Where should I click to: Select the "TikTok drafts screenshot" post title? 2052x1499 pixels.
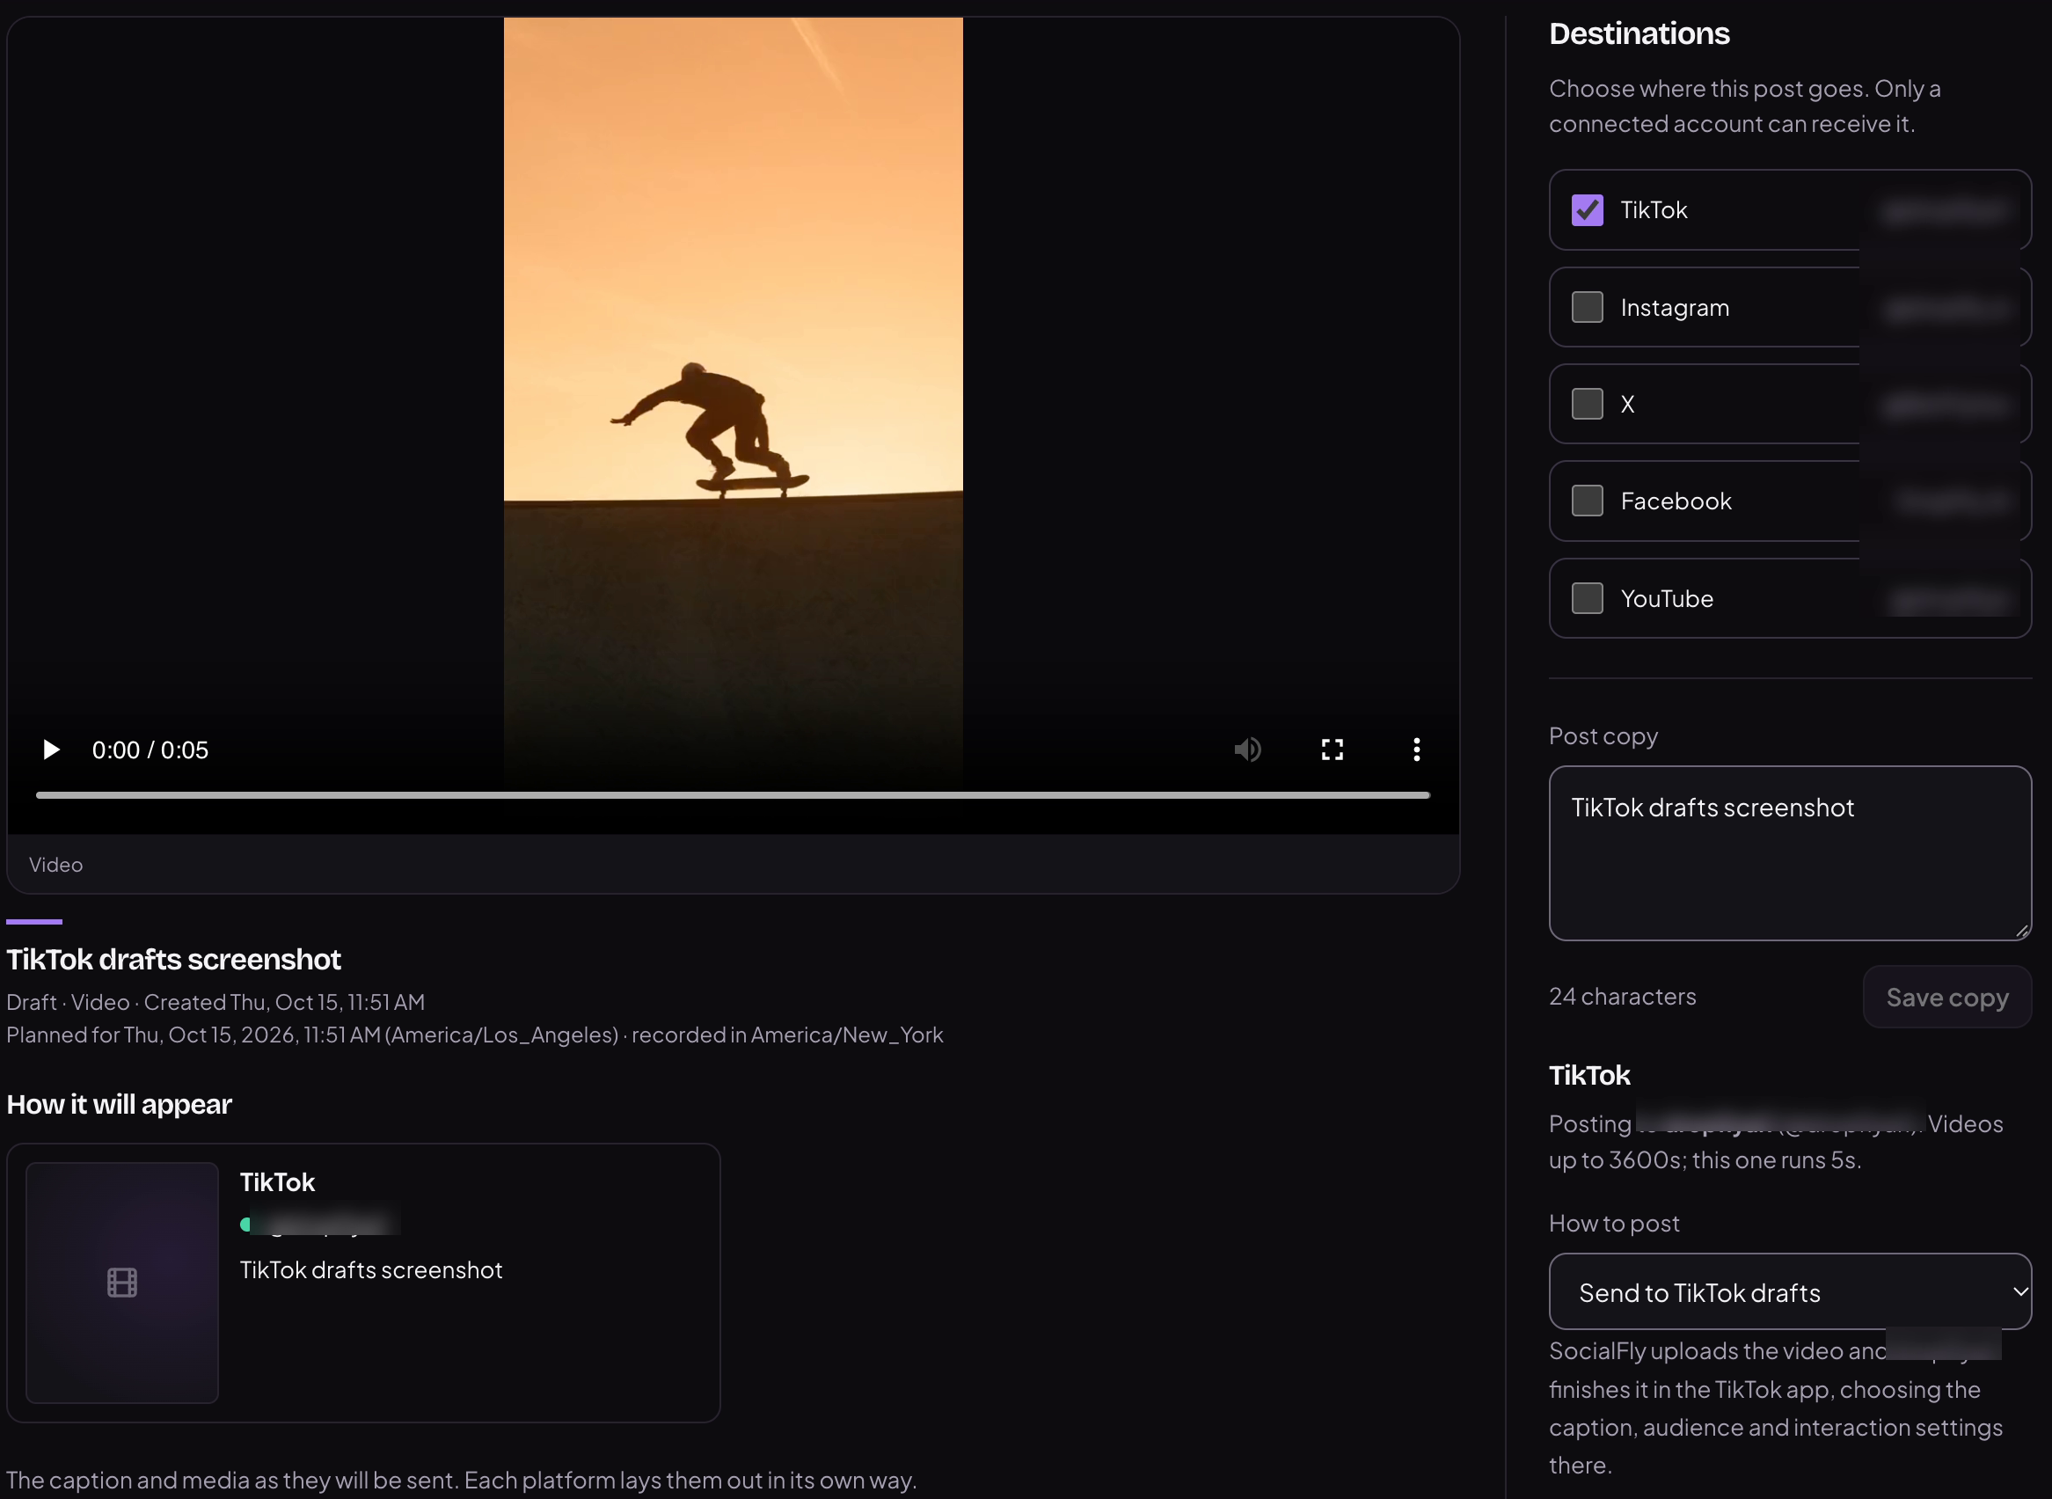(x=173, y=960)
